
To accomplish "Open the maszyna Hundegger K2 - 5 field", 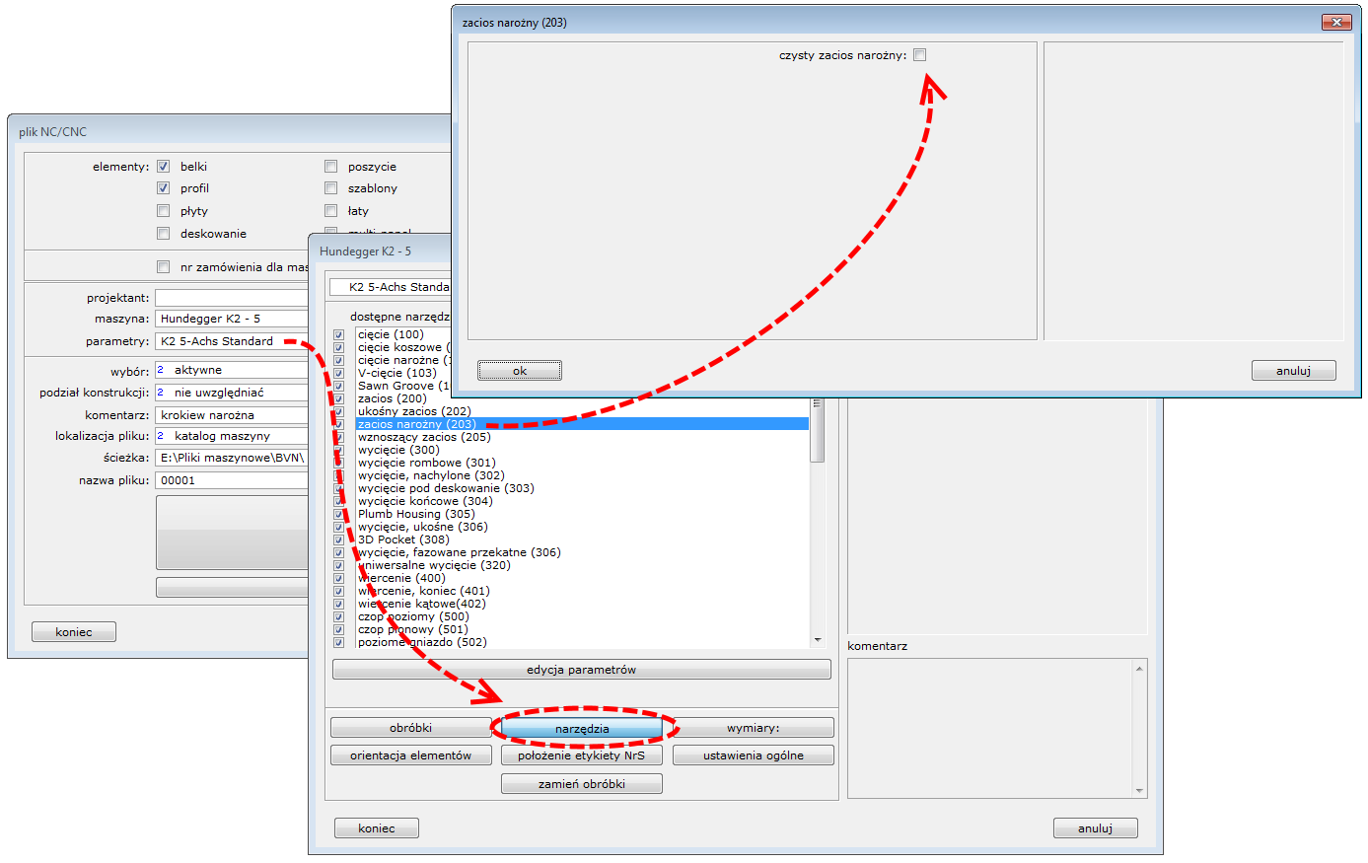I will click(x=232, y=319).
